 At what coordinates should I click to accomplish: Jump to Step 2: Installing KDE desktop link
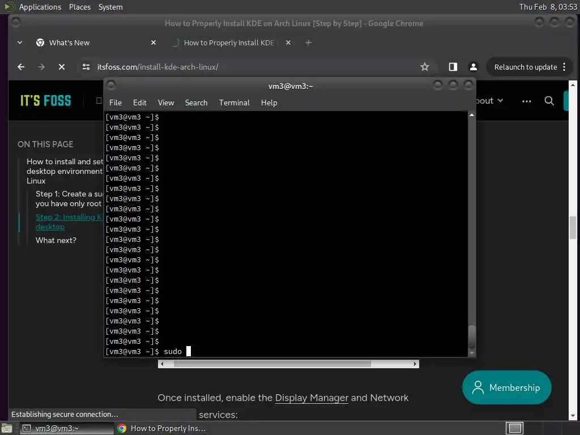pyautogui.click(x=69, y=222)
